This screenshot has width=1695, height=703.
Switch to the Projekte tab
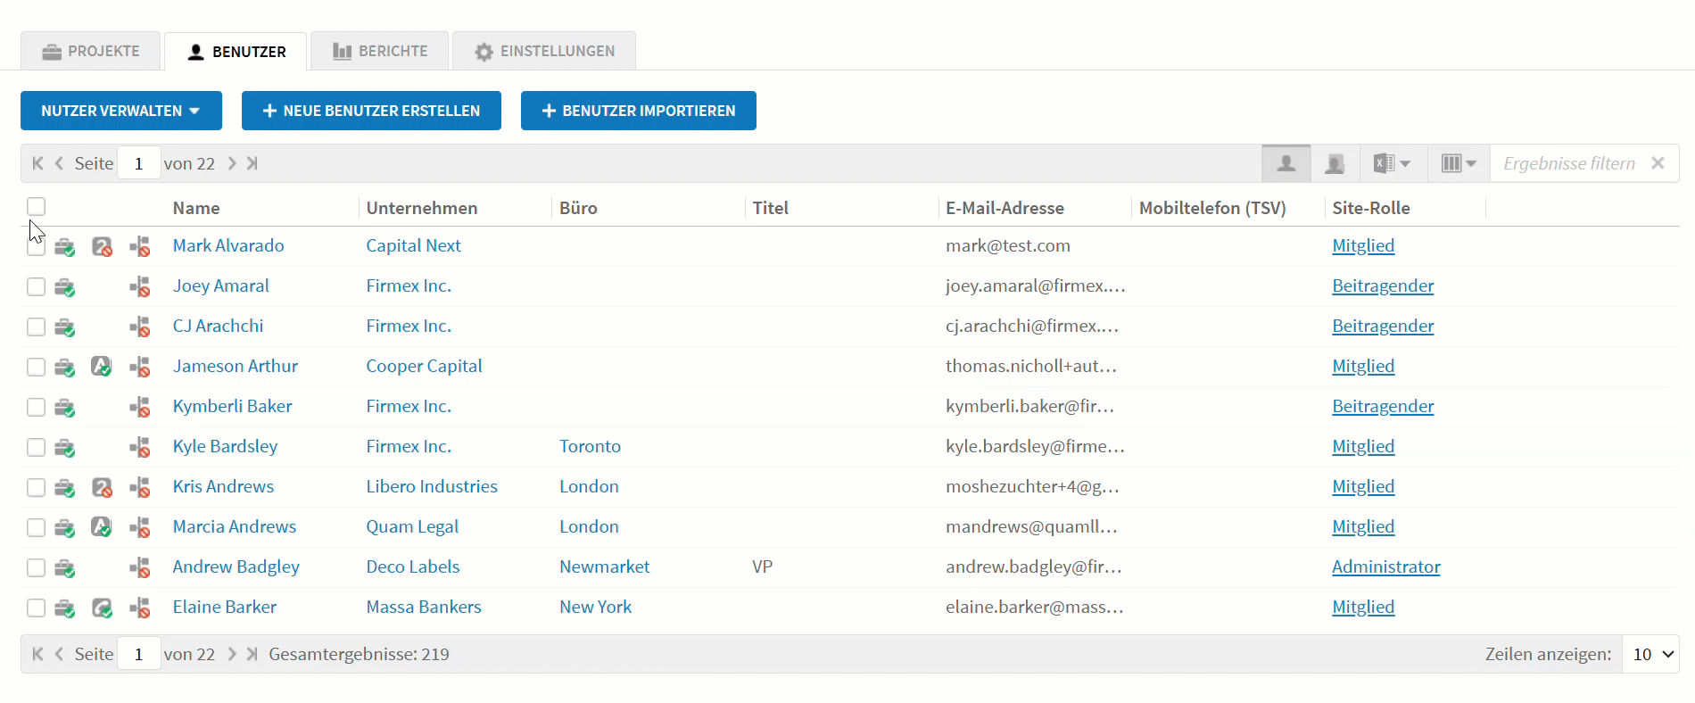click(91, 51)
